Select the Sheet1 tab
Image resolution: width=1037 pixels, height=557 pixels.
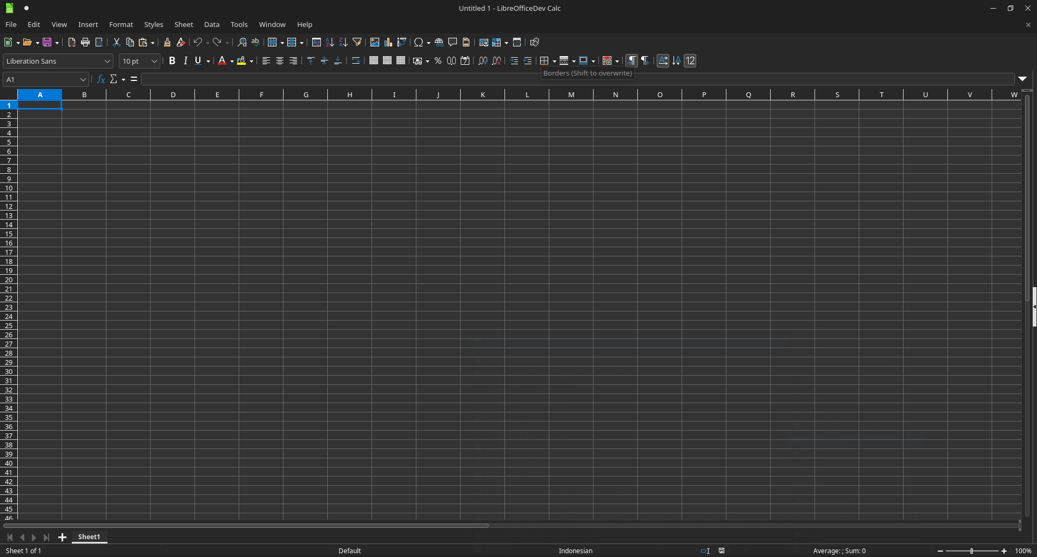(89, 536)
